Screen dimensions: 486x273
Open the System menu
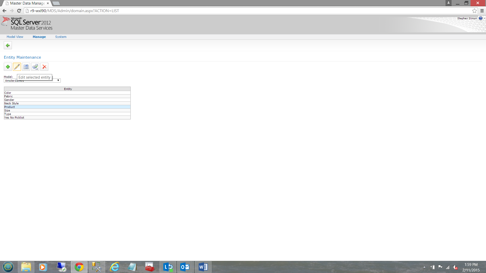click(61, 37)
